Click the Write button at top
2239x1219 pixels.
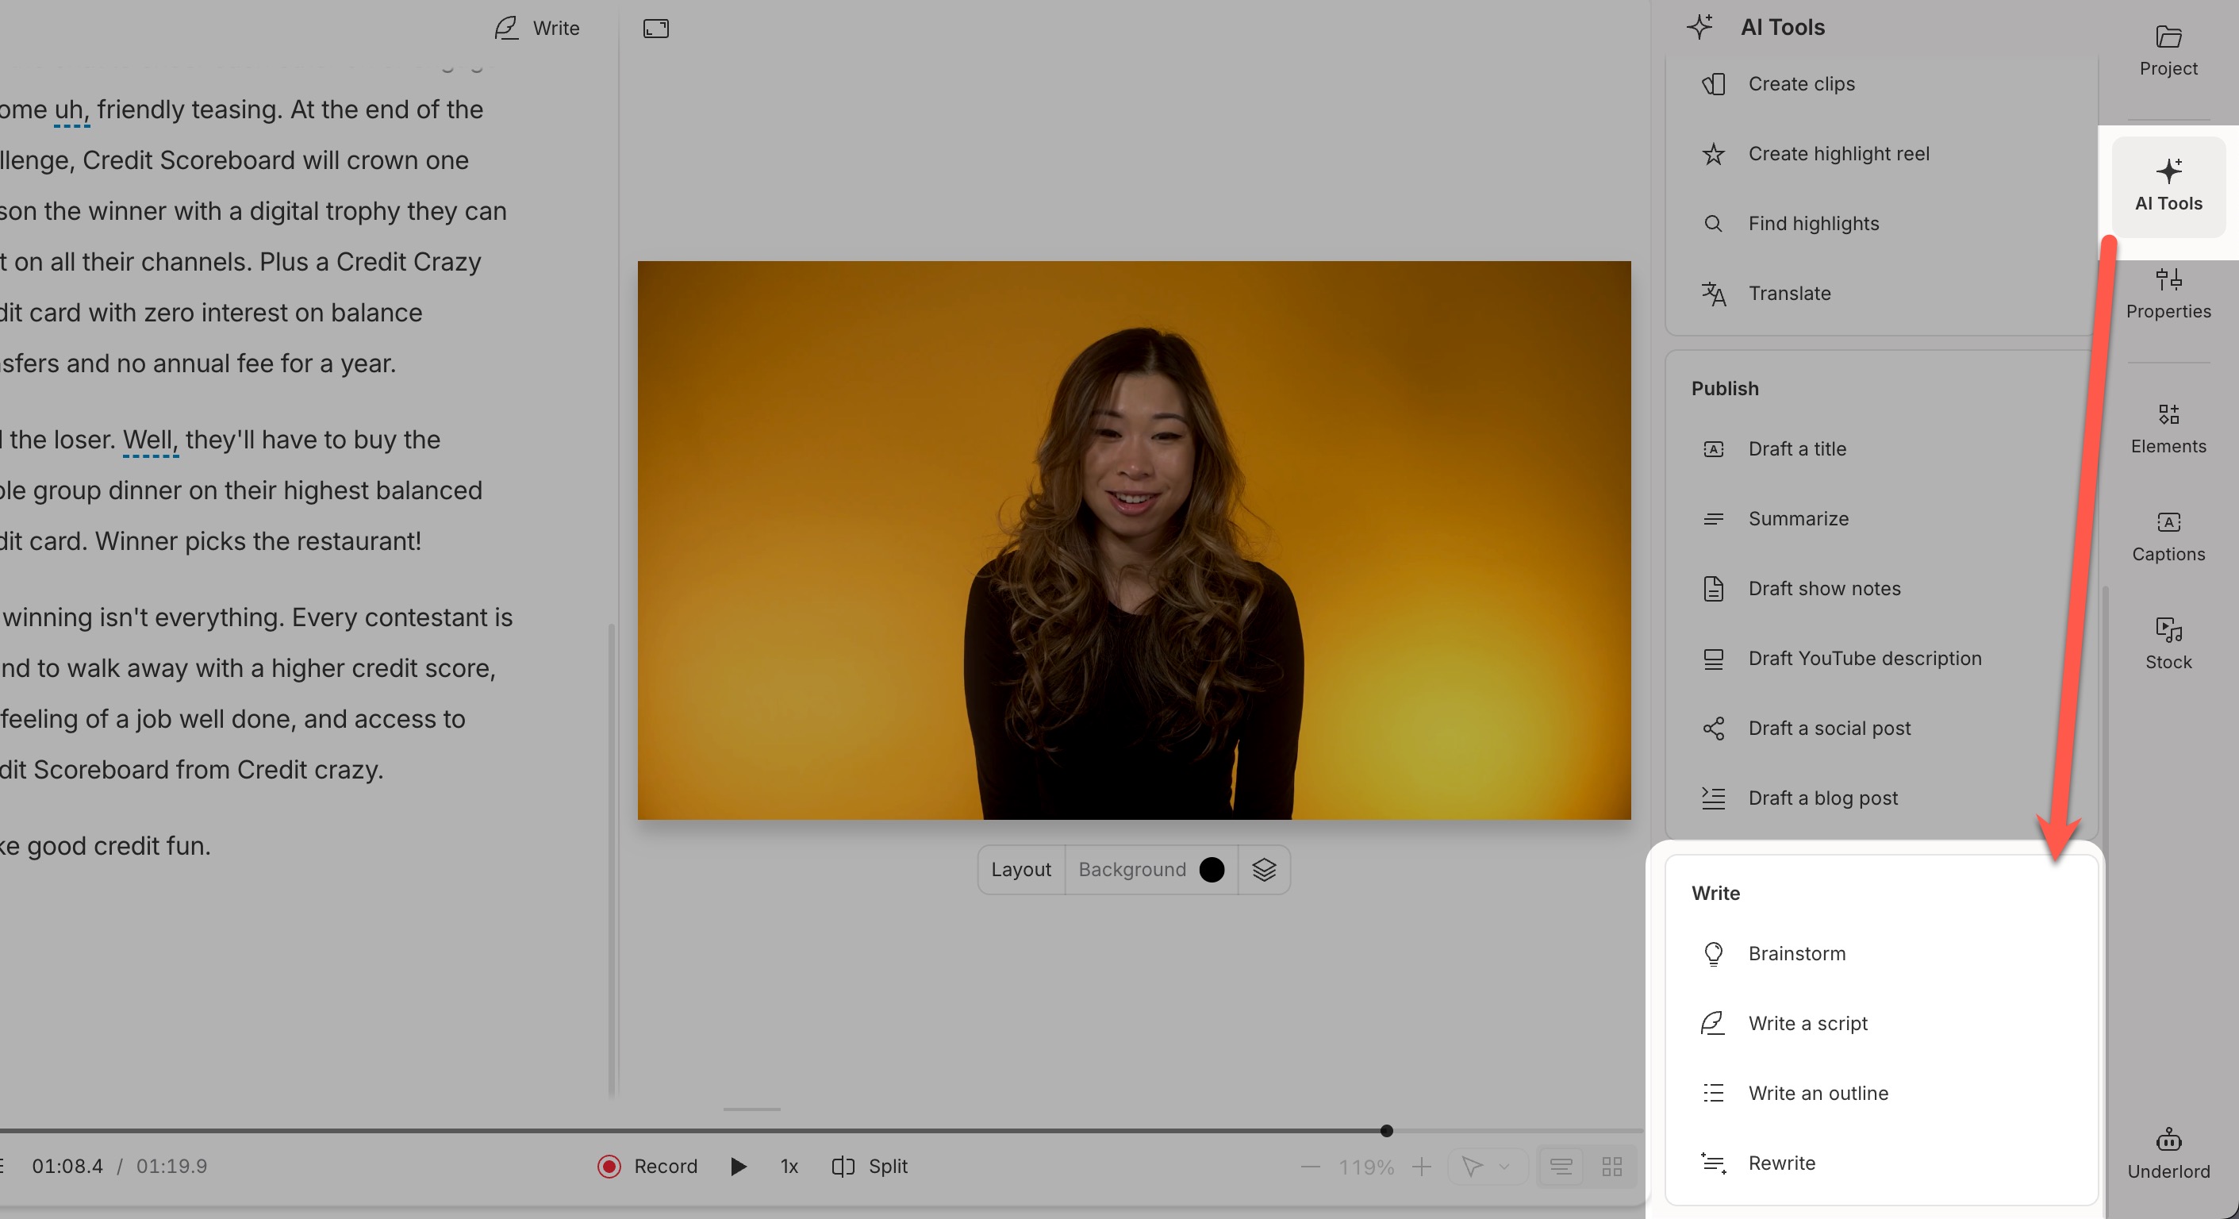click(x=537, y=29)
